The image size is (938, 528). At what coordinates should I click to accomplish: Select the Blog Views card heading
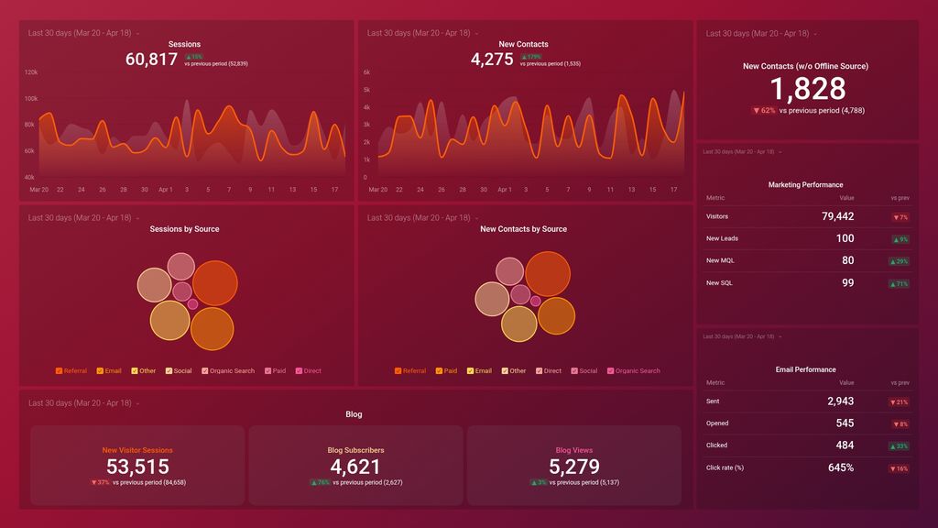point(574,450)
